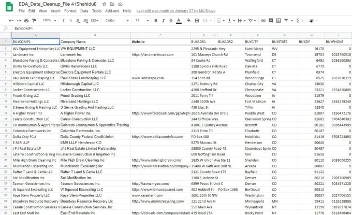Click the Insert comment icon
This screenshot has width=352, height=215.
[271, 20]
